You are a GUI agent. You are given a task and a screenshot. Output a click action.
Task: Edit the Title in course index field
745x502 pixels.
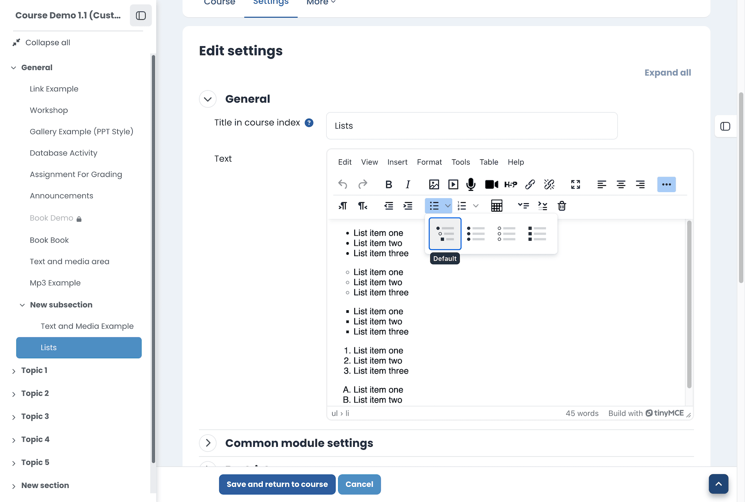pyautogui.click(x=472, y=126)
